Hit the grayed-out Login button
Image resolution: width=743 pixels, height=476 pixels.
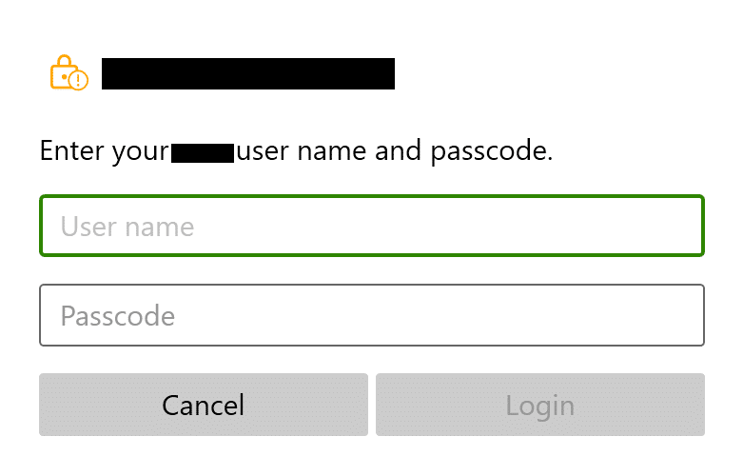539,405
